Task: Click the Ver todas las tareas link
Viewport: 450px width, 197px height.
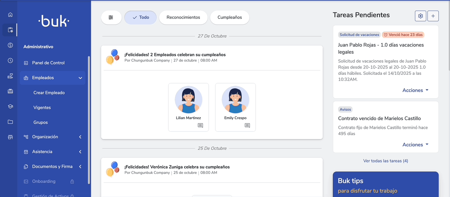Action: pos(386,161)
